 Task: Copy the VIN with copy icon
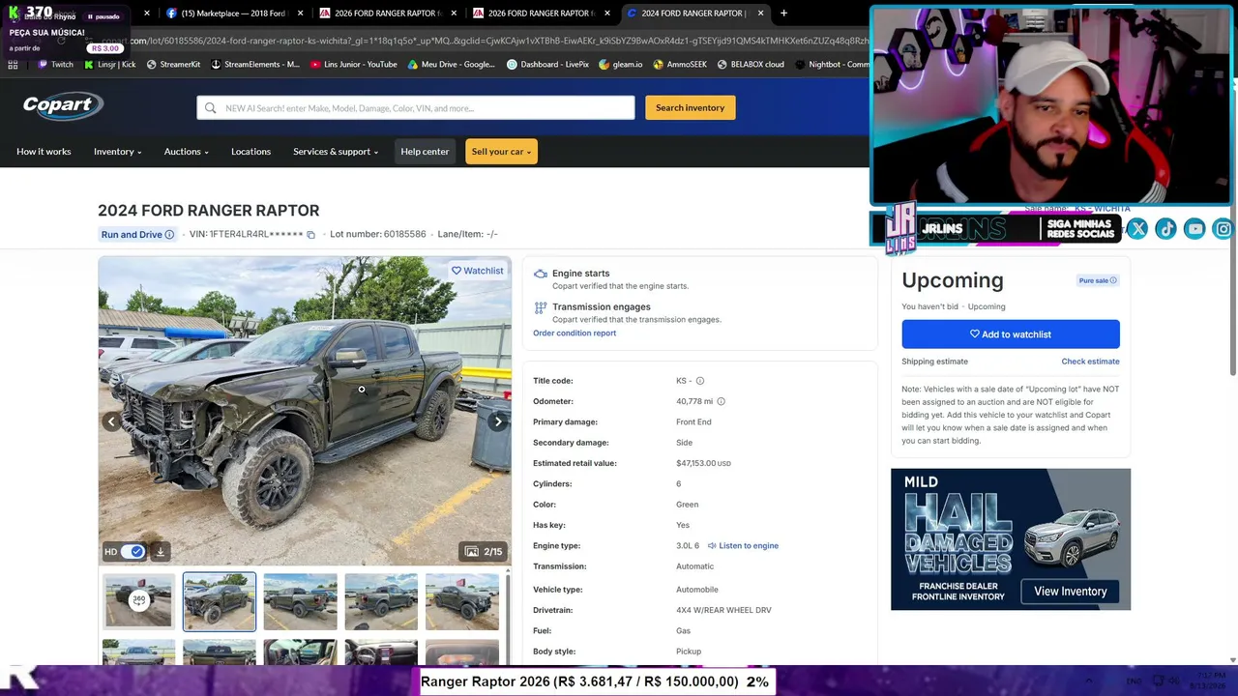click(310, 235)
